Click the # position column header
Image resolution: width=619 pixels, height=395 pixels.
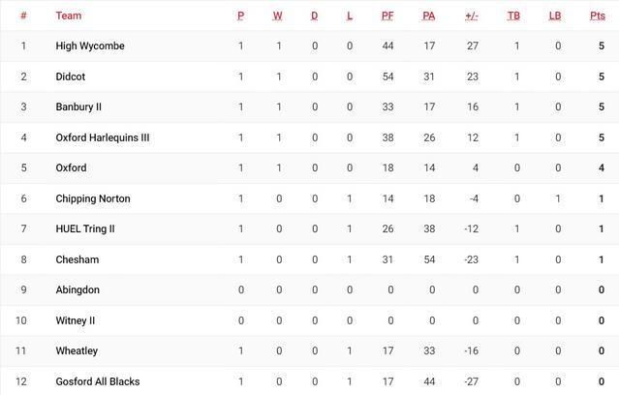[23, 15]
